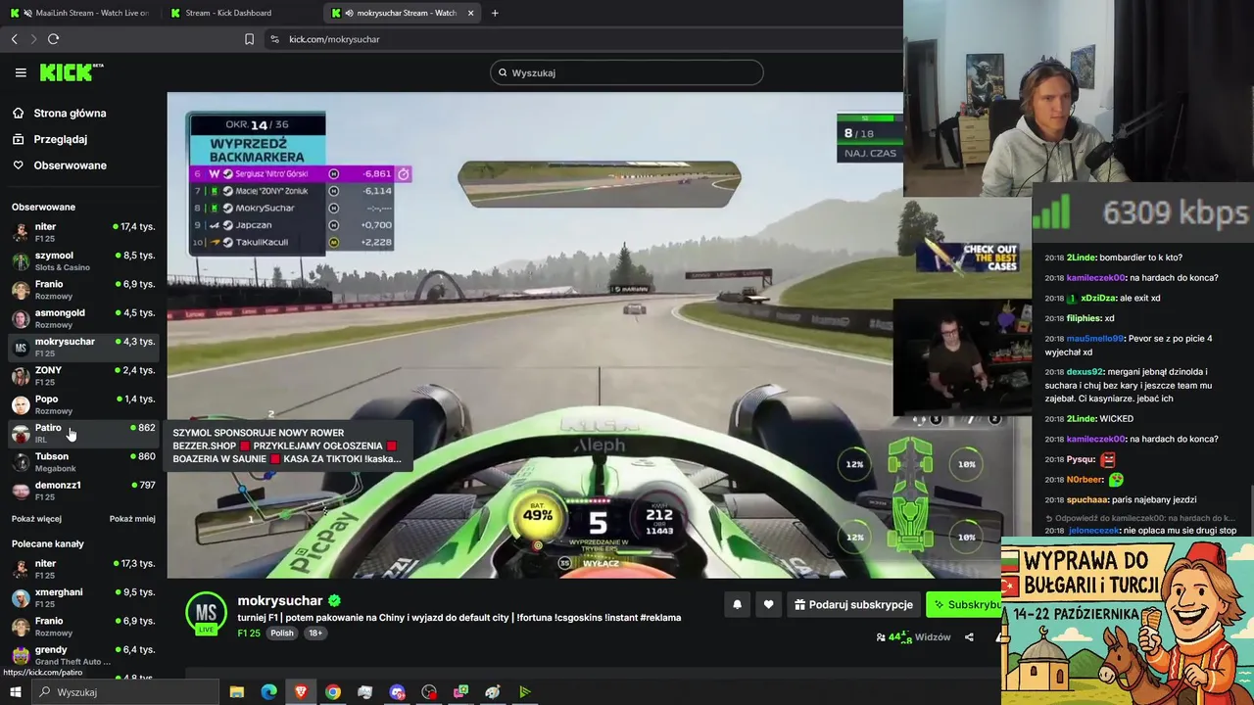Open OBS Studio from the taskbar

[x=429, y=692]
